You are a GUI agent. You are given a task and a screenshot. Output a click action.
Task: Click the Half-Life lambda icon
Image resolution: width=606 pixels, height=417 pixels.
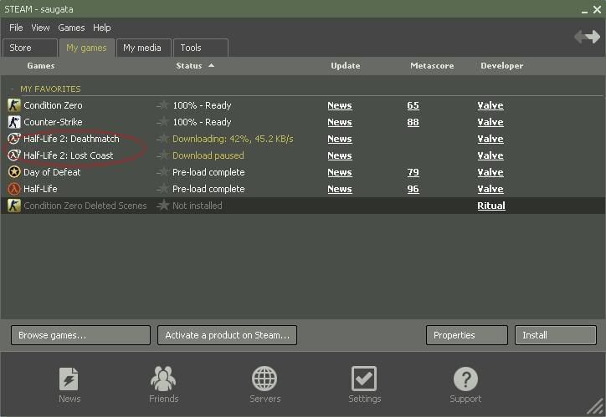click(x=14, y=189)
